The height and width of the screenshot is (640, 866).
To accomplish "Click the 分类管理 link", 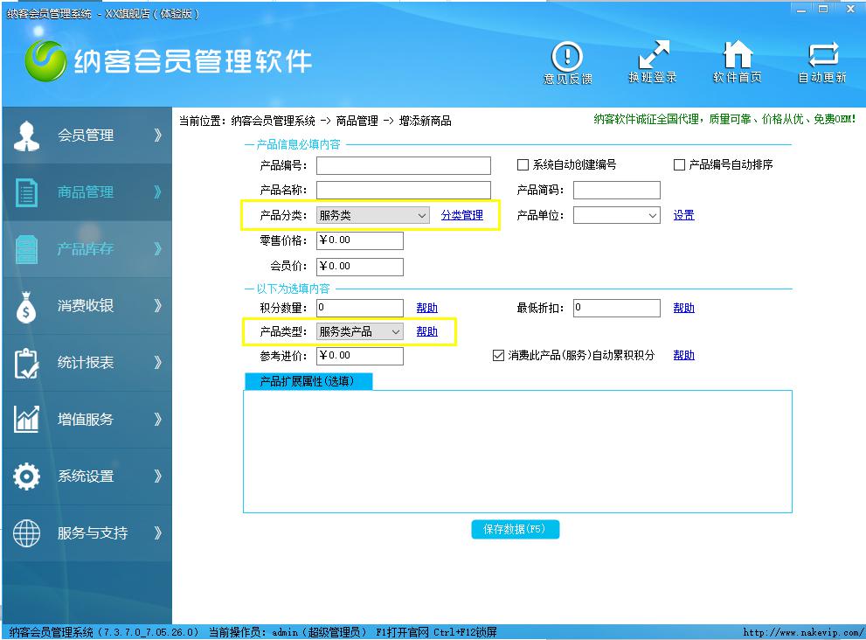I will [x=461, y=215].
